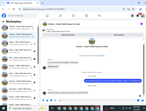Viewport: 146px width, 111px height.
Task: Open Kiran conversation with 'You: Thanks' preview
Action: (18, 51)
